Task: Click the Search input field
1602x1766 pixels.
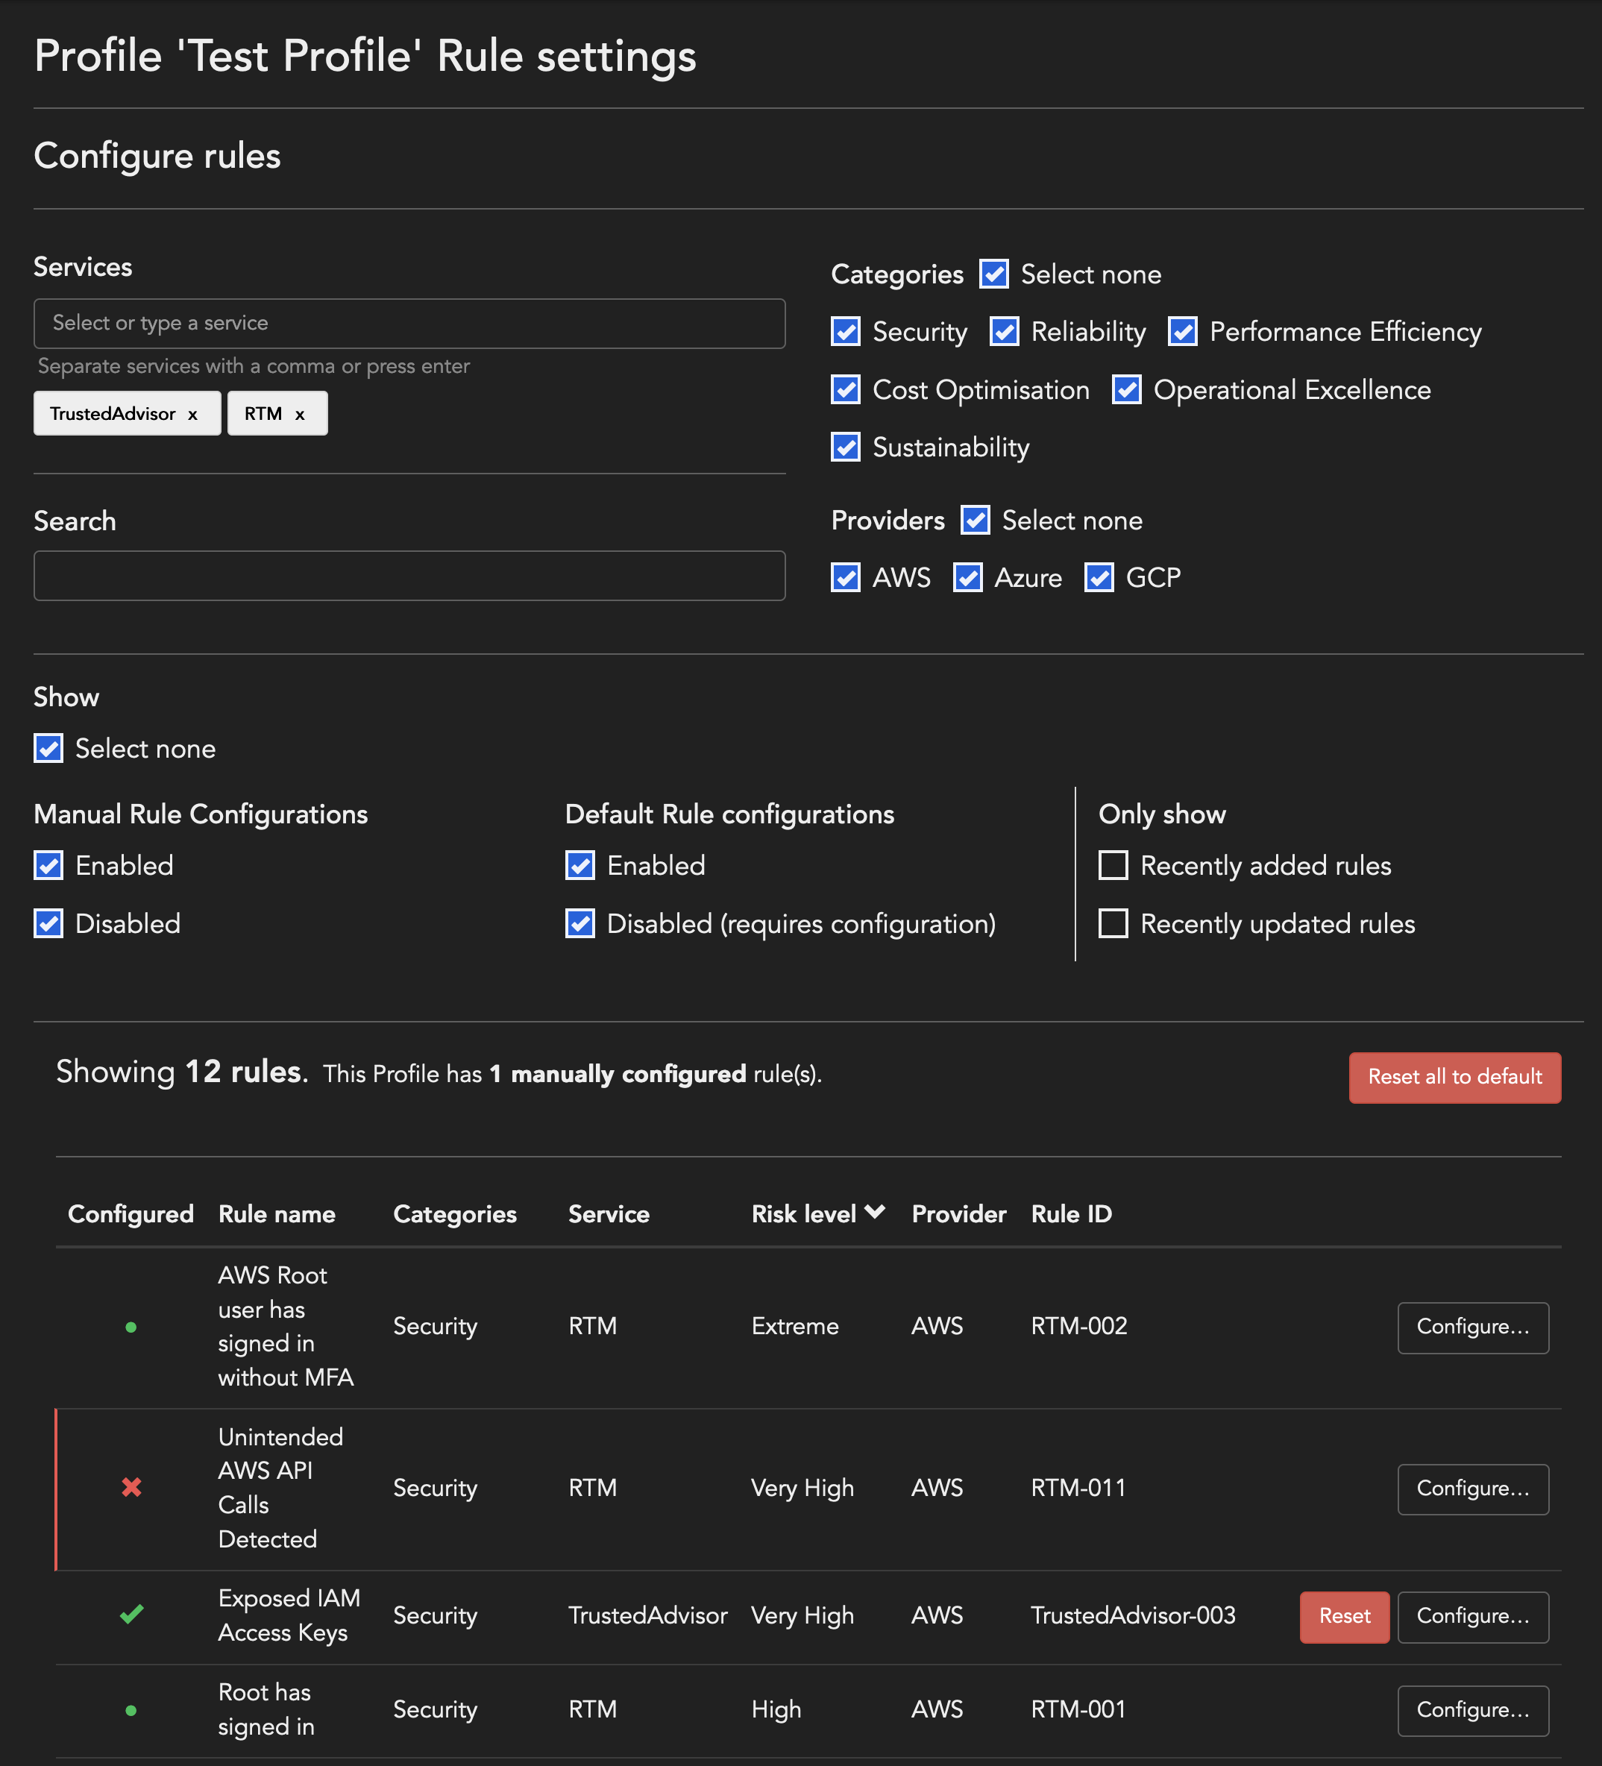Action: (409, 576)
